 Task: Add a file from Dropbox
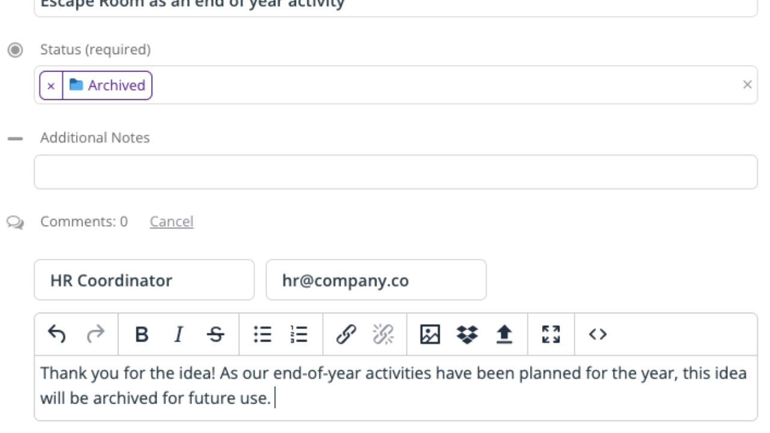(467, 334)
